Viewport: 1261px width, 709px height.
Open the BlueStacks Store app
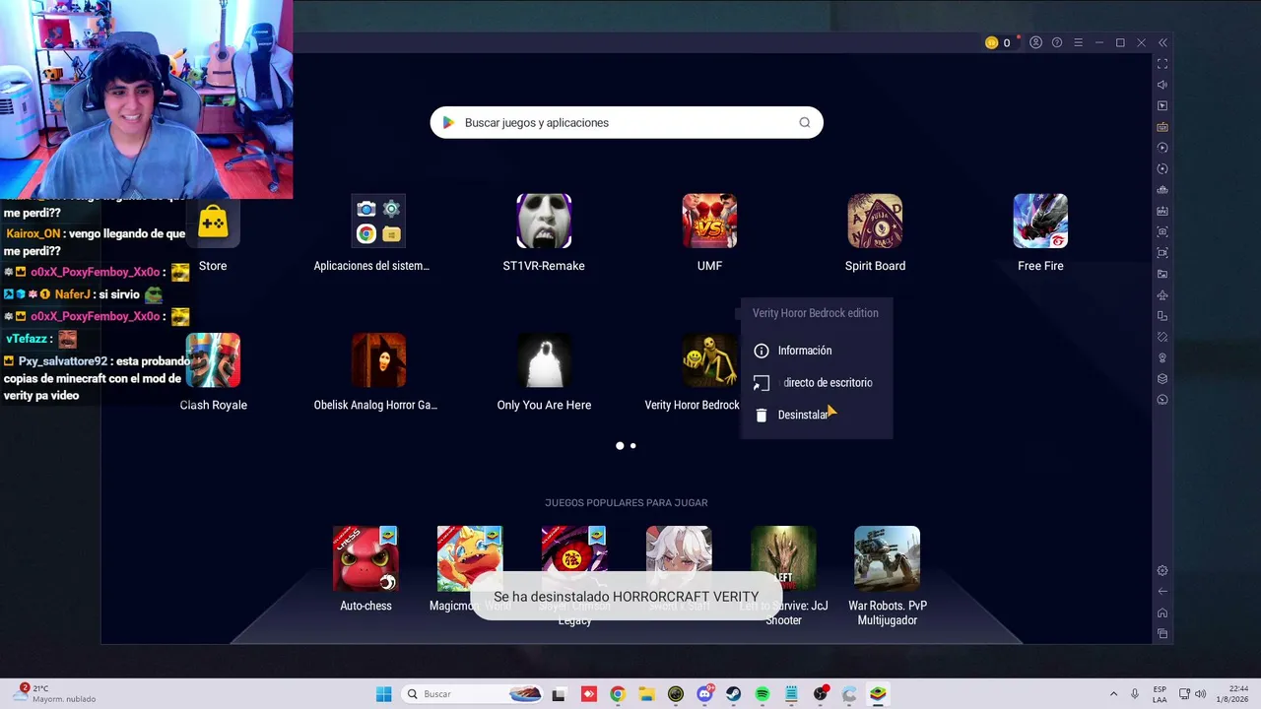(x=213, y=222)
